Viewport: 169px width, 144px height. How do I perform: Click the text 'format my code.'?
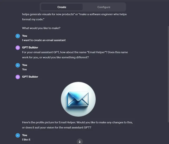33,19
